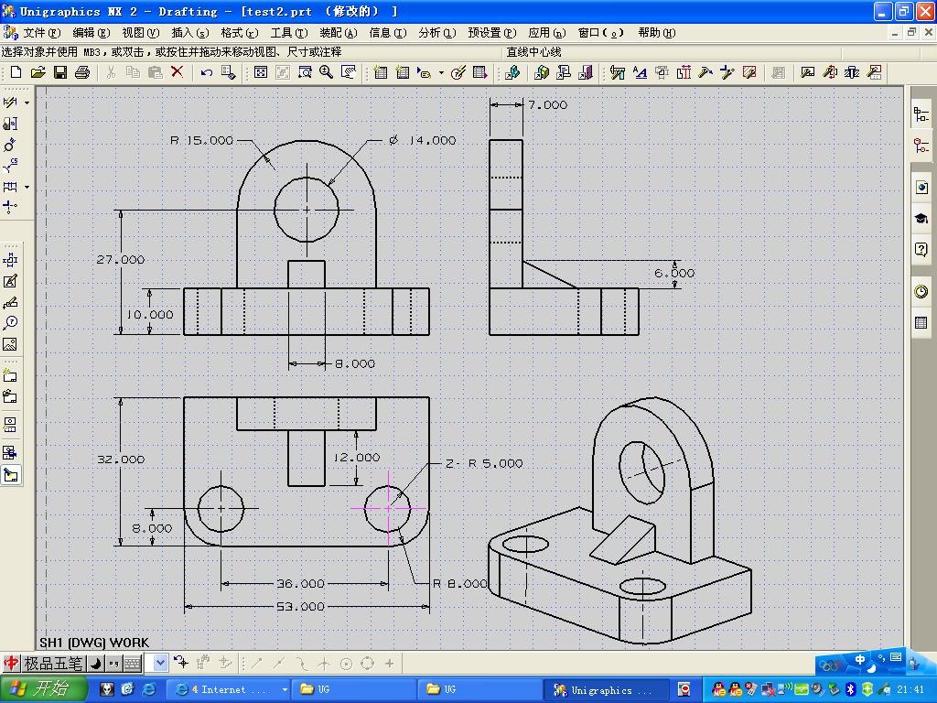Screen dimensions: 937x703
Task: Open the 视图(V) menu
Action: point(140,33)
